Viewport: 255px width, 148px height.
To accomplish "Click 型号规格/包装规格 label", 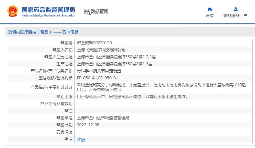I will pyautogui.click(x=55, y=78).
